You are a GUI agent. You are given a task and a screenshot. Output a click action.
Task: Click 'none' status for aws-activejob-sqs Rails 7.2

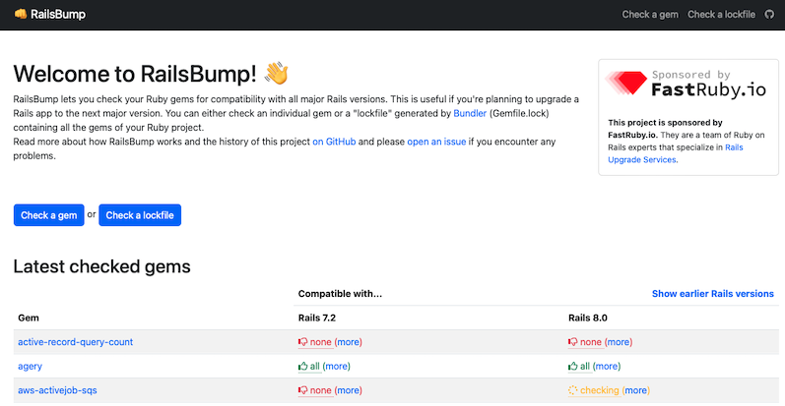point(320,390)
